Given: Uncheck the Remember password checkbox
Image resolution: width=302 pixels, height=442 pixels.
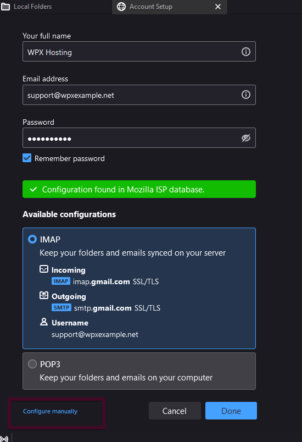Looking at the screenshot, I should coord(27,158).
